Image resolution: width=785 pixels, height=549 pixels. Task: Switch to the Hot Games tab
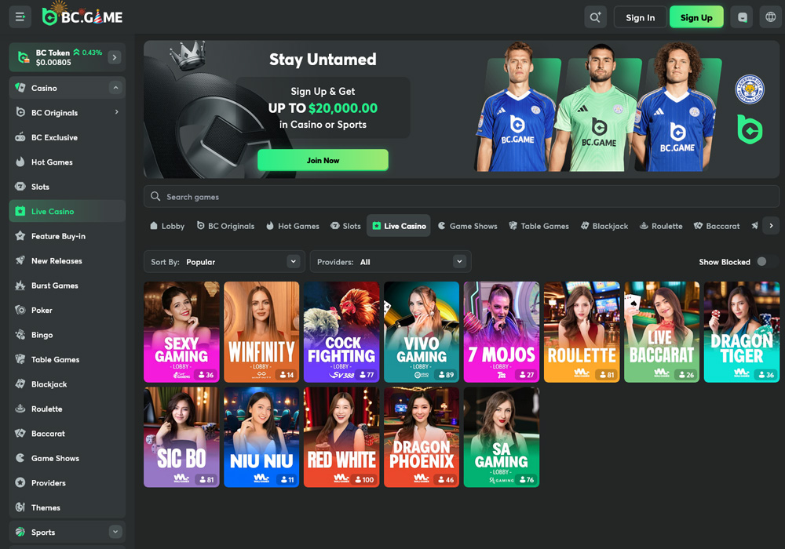click(292, 226)
